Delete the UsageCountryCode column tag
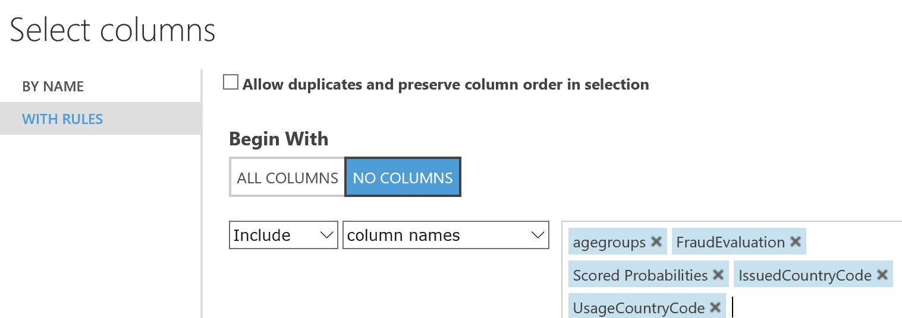This screenshot has height=318, width=902. click(715, 308)
